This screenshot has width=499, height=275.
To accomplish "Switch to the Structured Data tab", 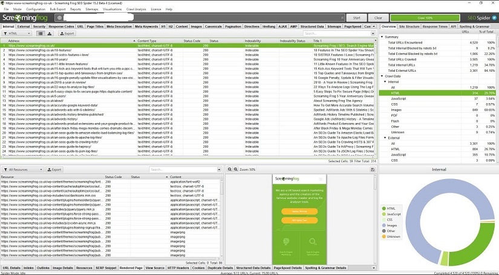I will coord(312,27).
